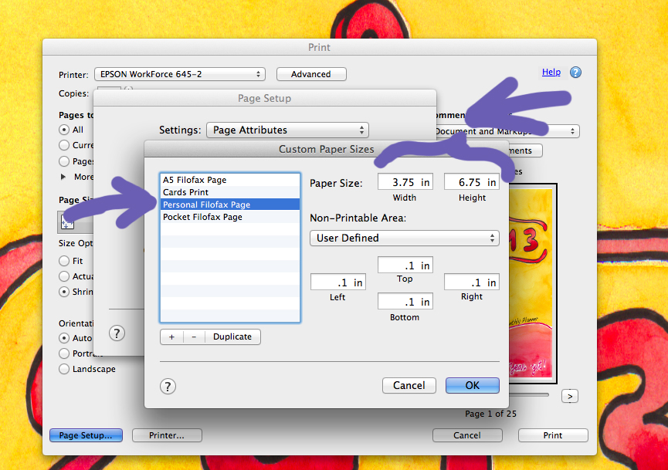Click the help icon in Page Setup sheet

pyautogui.click(x=117, y=333)
